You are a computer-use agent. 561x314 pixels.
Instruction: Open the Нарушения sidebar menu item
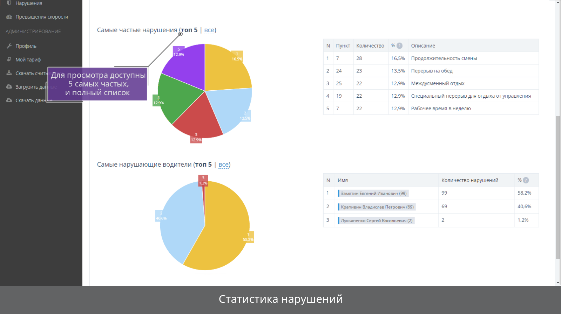coord(29,3)
